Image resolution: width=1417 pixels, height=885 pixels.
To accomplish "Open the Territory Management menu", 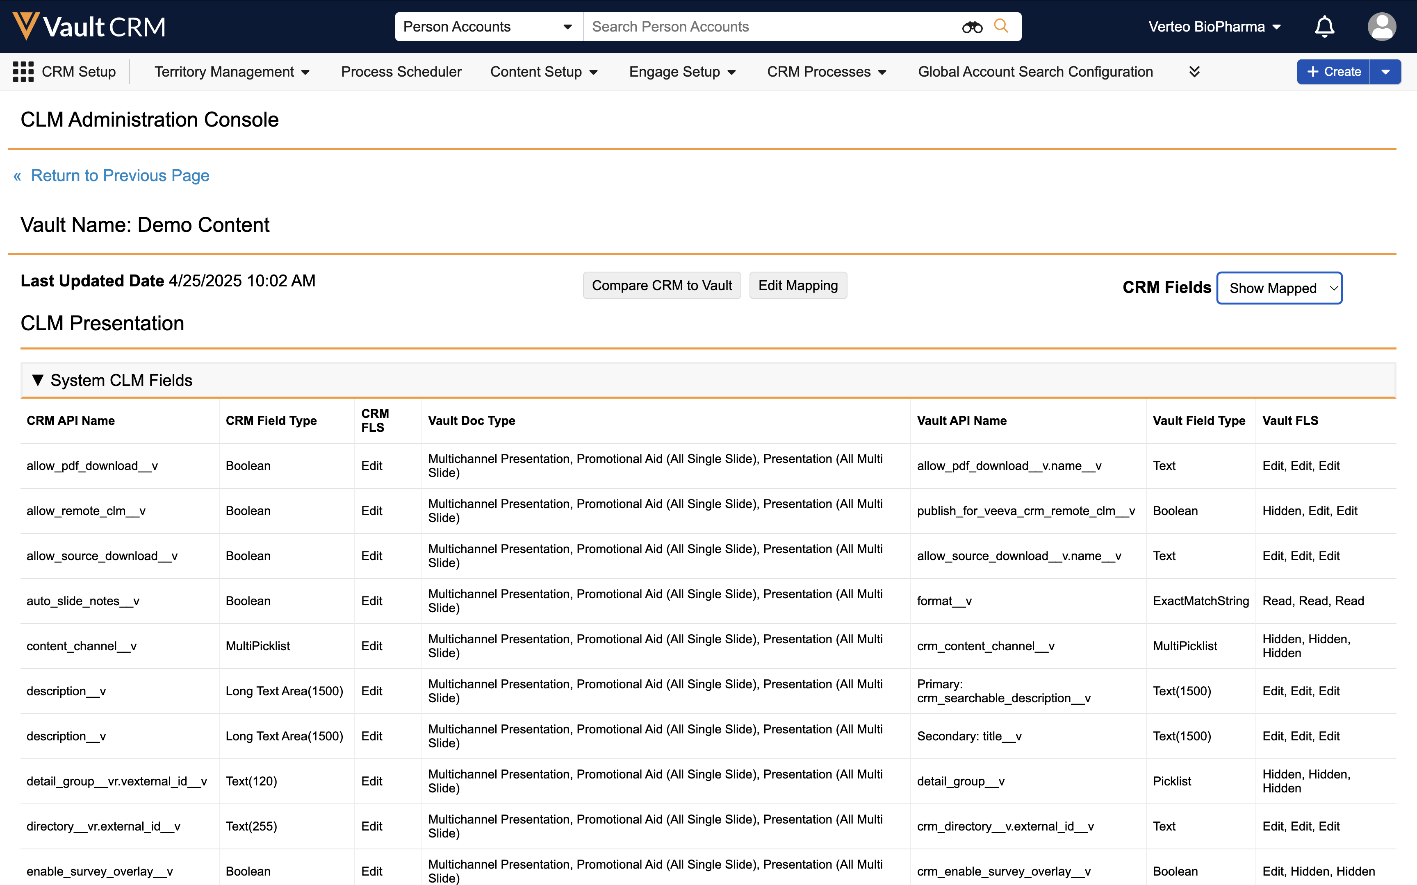I will (x=231, y=71).
